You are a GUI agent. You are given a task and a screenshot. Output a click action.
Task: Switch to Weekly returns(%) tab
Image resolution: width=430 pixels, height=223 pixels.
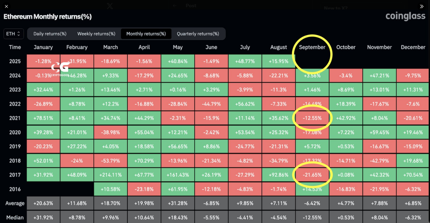[96, 34]
